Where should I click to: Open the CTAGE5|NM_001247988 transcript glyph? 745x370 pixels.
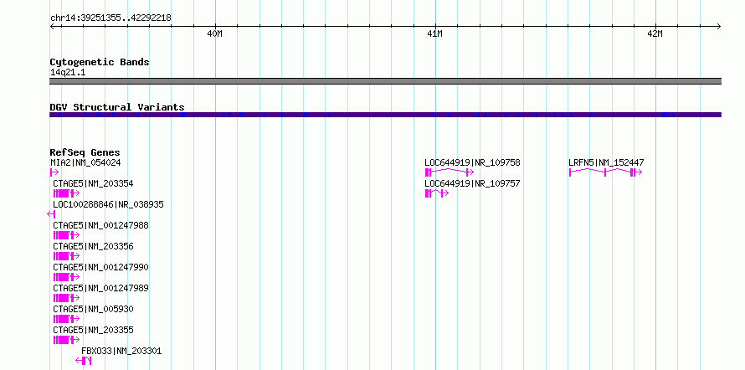point(66,235)
